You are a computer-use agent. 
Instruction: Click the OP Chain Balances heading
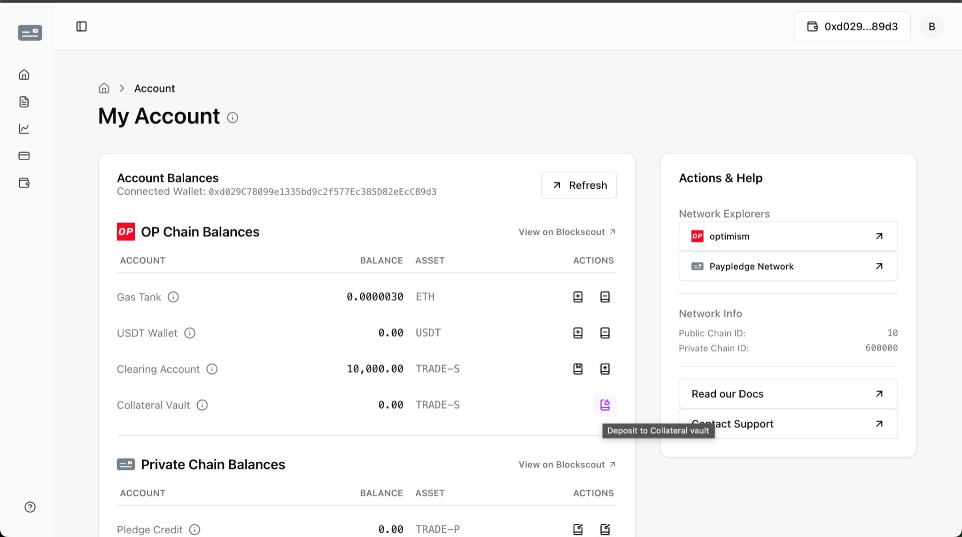[200, 232]
